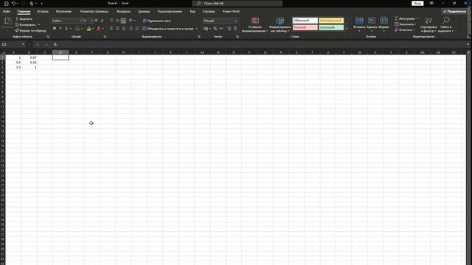Align cell text to the left

point(111,29)
